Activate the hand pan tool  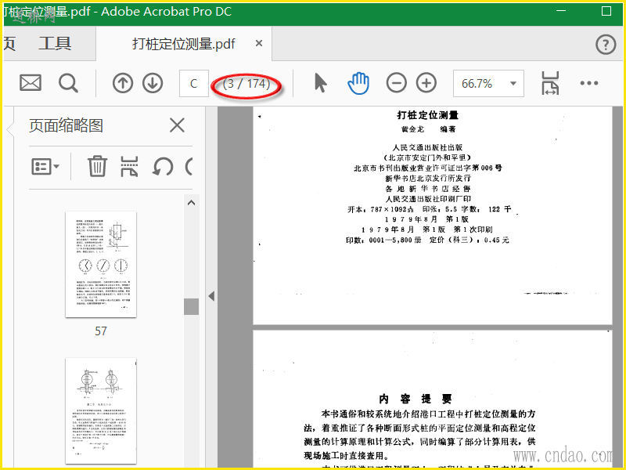coord(358,83)
